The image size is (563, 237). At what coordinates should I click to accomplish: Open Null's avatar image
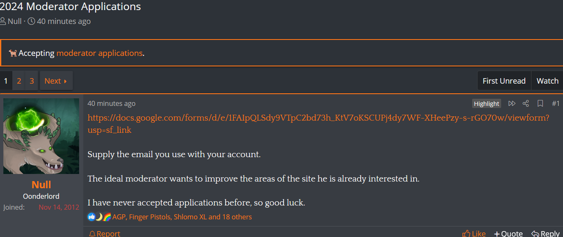[x=41, y=136]
